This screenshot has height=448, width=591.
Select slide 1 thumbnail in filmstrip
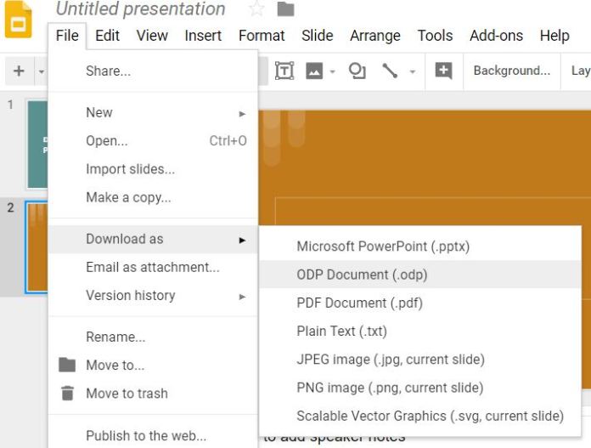(x=37, y=145)
